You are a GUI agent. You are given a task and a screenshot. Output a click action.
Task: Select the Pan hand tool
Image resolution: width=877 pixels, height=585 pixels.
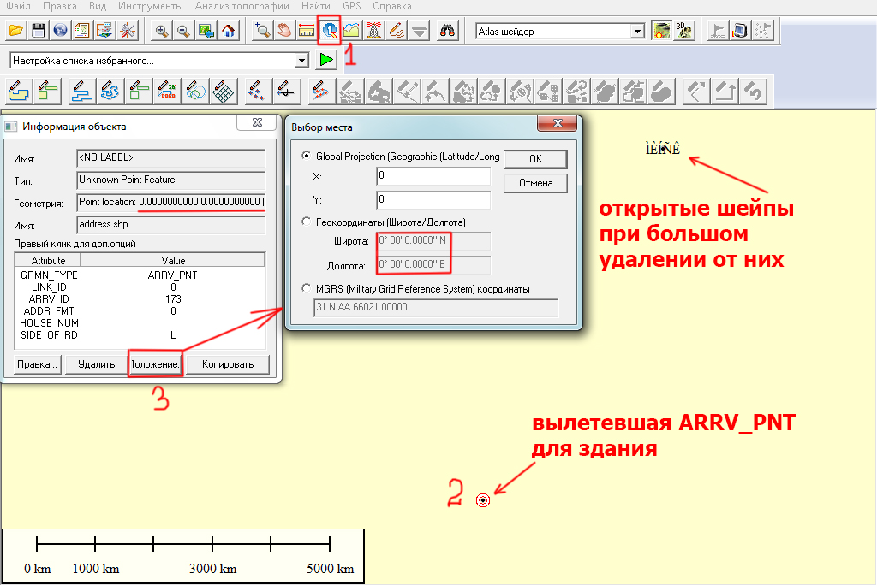click(x=285, y=31)
